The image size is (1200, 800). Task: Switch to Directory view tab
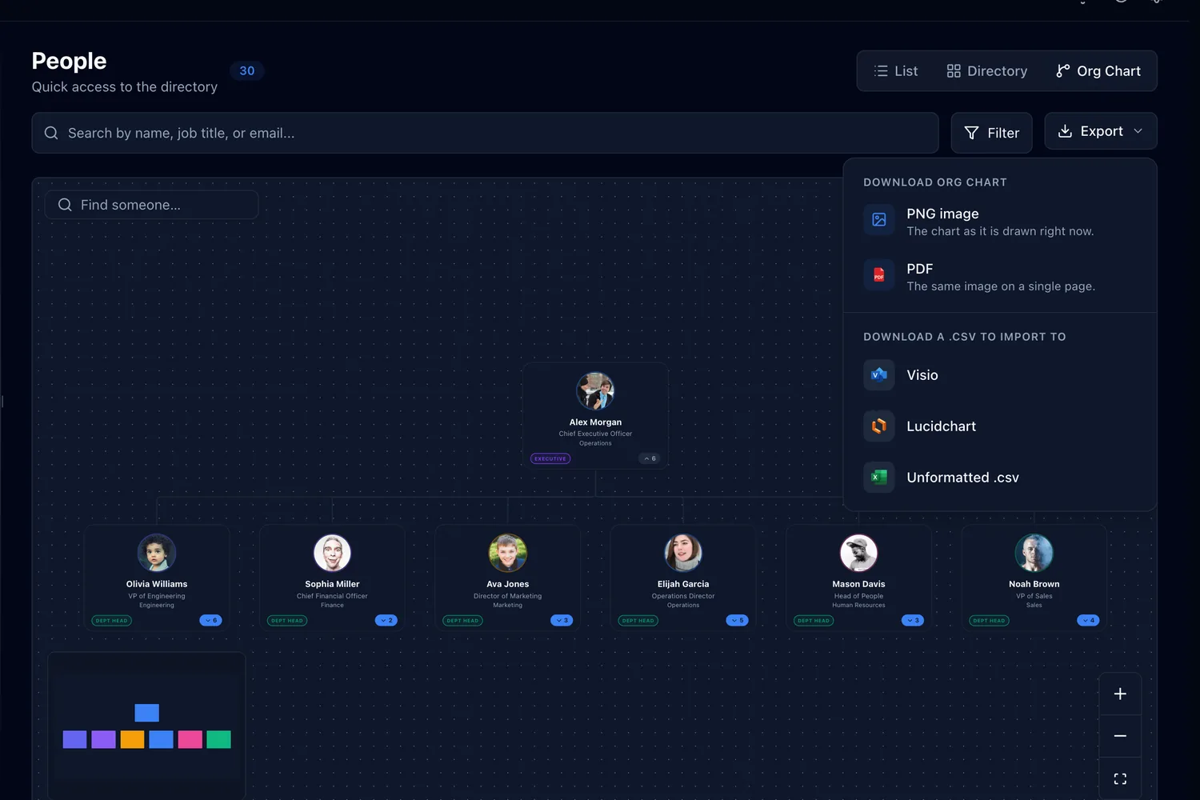pos(986,71)
